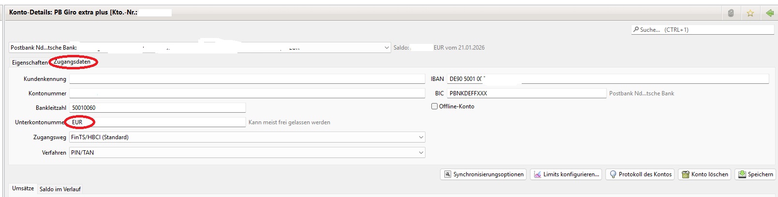Click Limits konfigurieren button
This screenshot has width=778, height=197.
point(566,174)
